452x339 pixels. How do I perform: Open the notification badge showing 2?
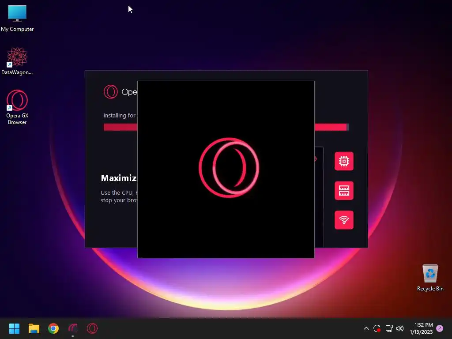click(440, 328)
